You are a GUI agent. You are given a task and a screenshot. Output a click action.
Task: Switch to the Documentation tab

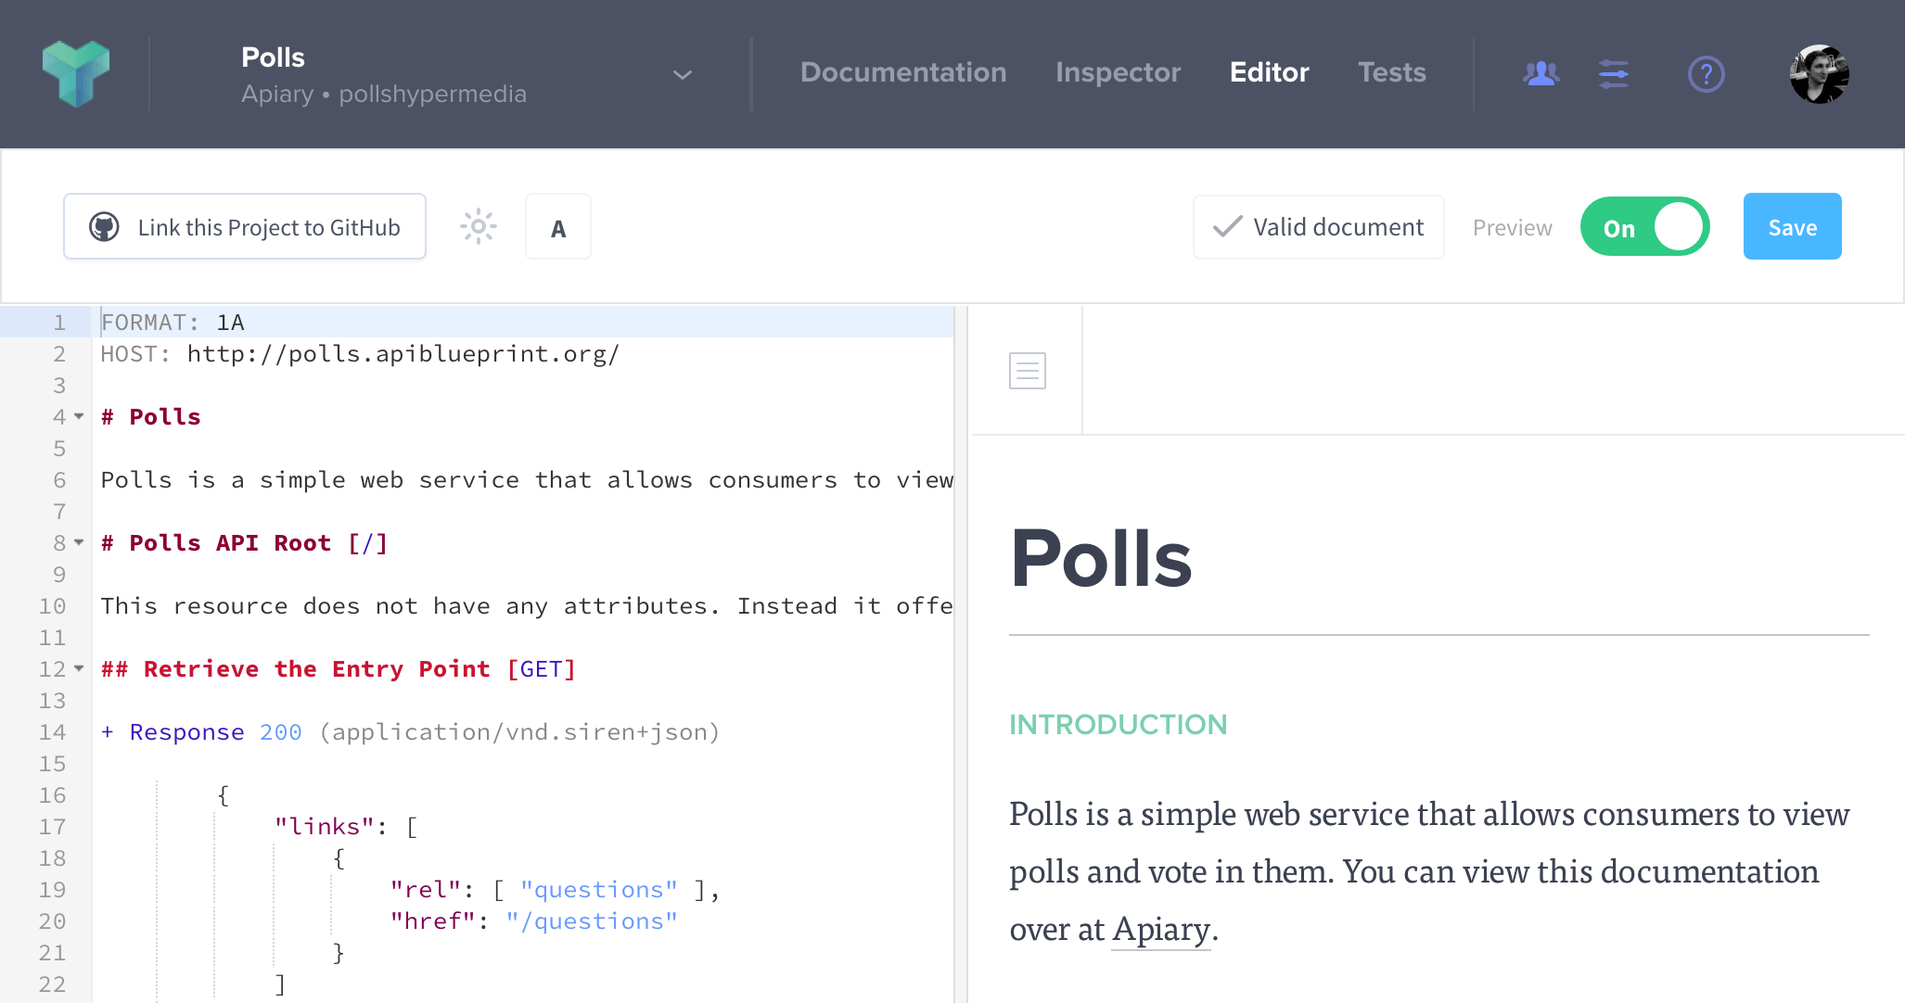pos(903,71)
